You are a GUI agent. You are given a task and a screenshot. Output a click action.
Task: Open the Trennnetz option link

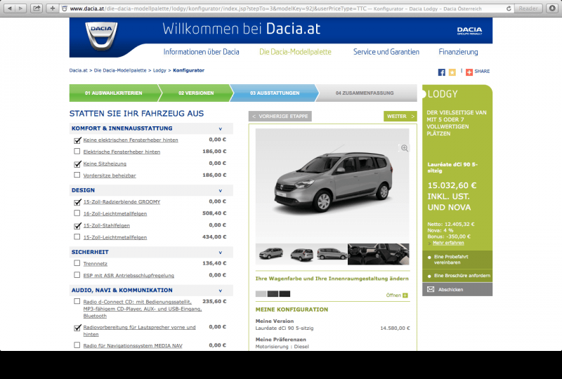[95, 264]
